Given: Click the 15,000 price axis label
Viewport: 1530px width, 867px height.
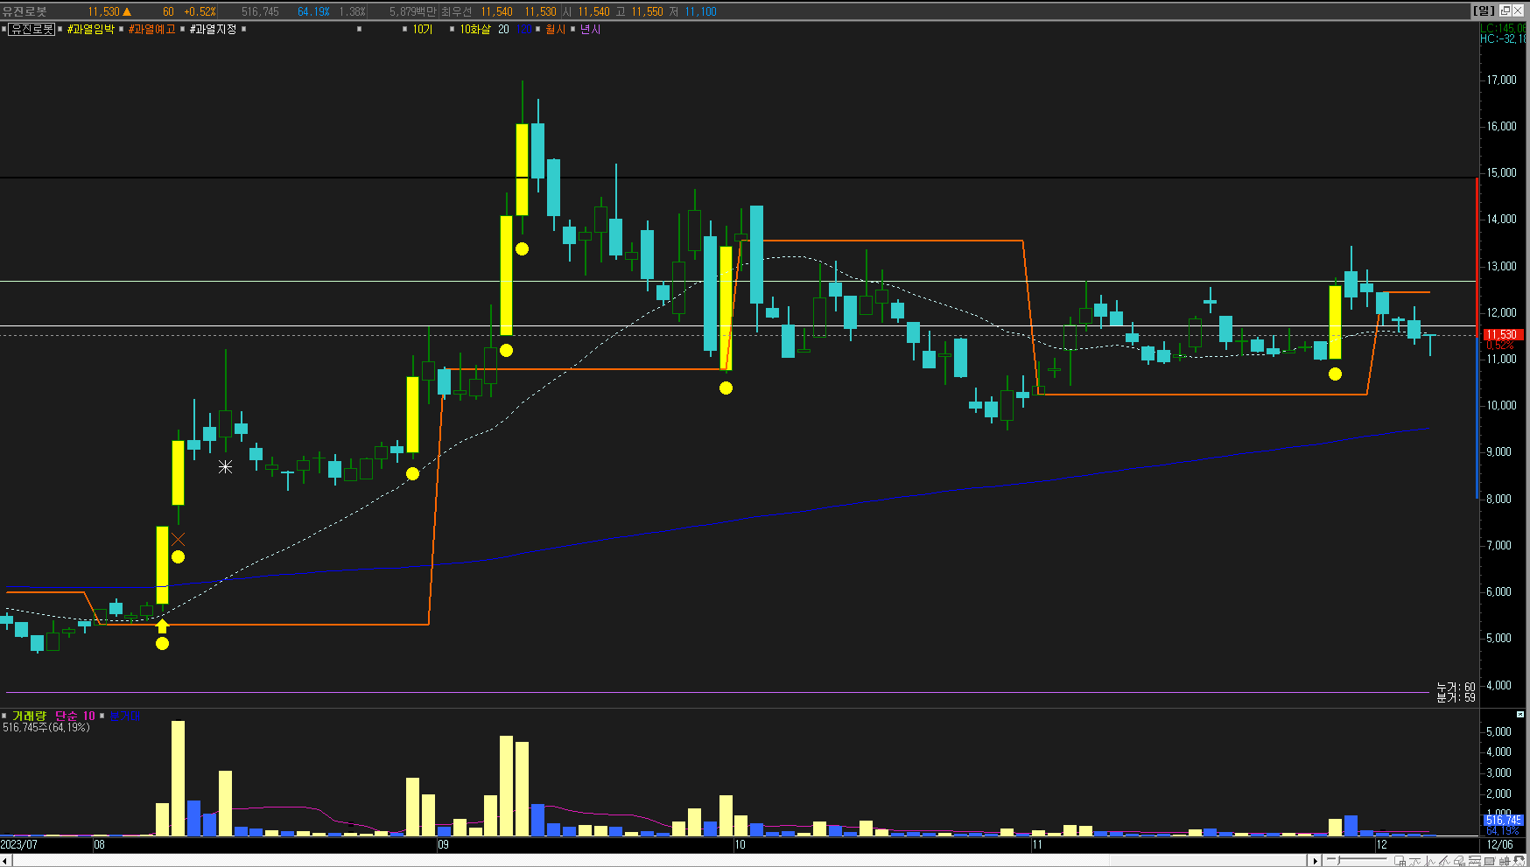Looking at the screenshot, I should pyautogui.click(x=1501, y=172).
